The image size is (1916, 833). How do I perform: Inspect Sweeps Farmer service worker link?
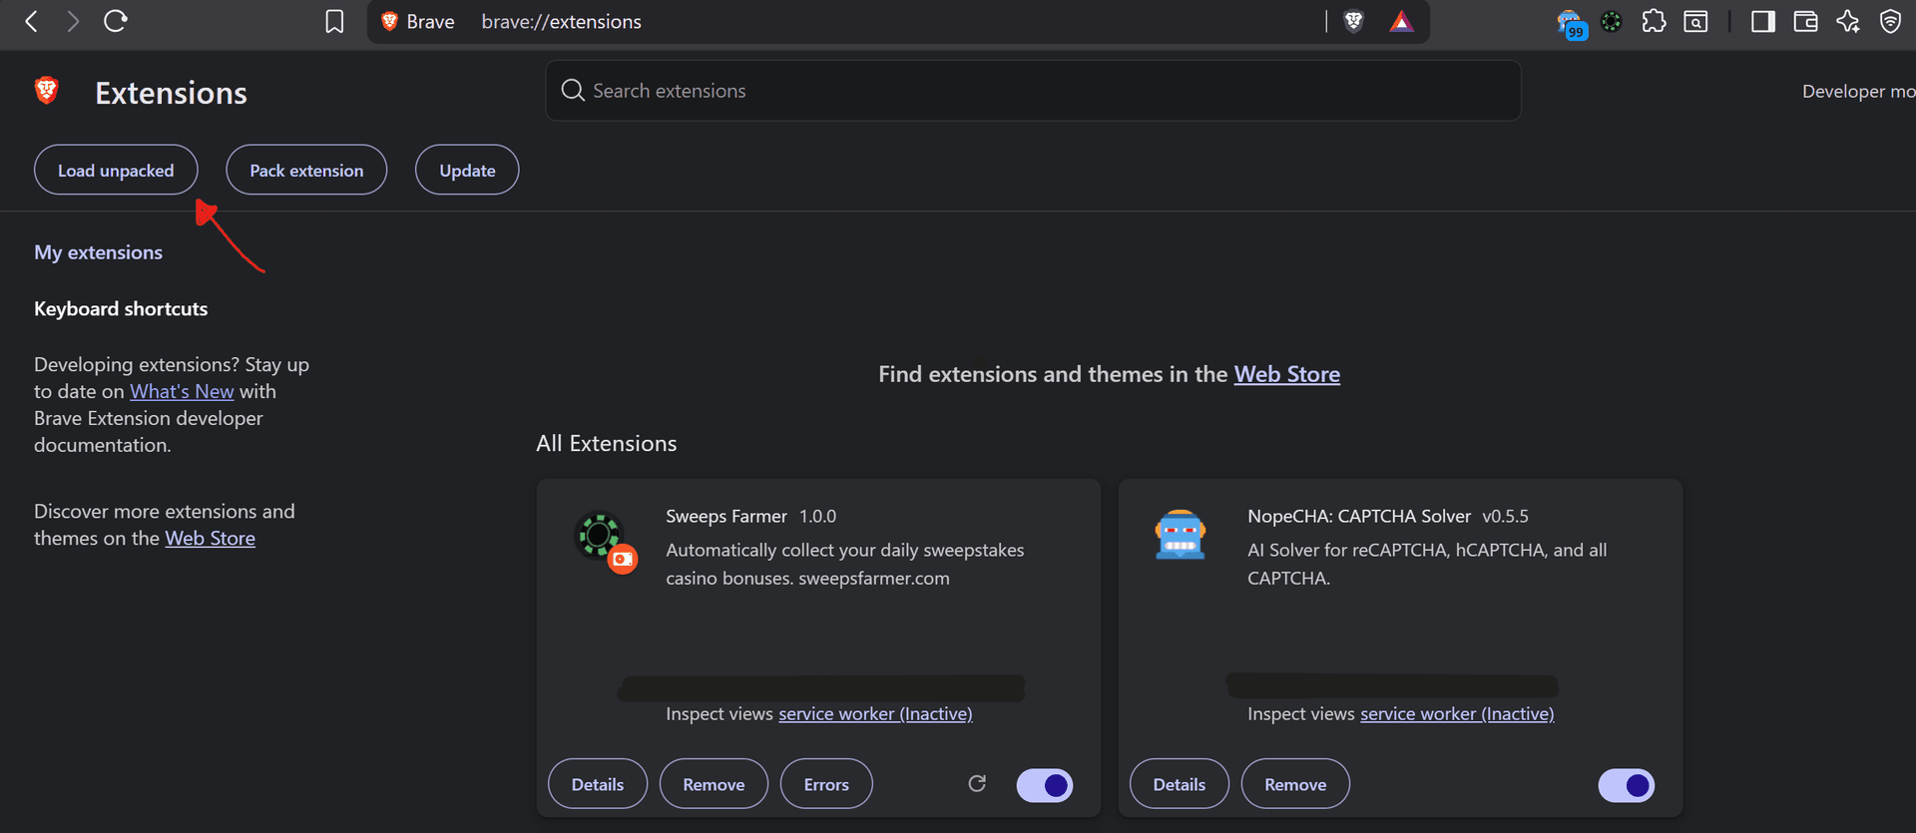[875, 713]
